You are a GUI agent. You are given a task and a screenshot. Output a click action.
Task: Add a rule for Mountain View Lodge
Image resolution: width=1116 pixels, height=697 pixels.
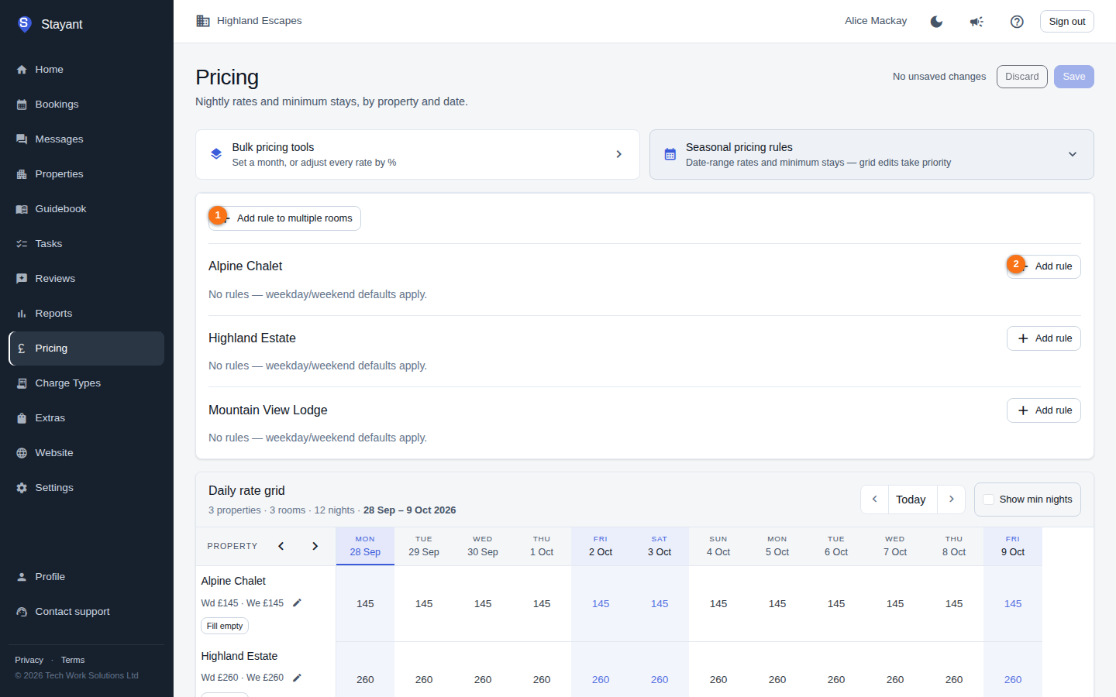(1043, 410)
